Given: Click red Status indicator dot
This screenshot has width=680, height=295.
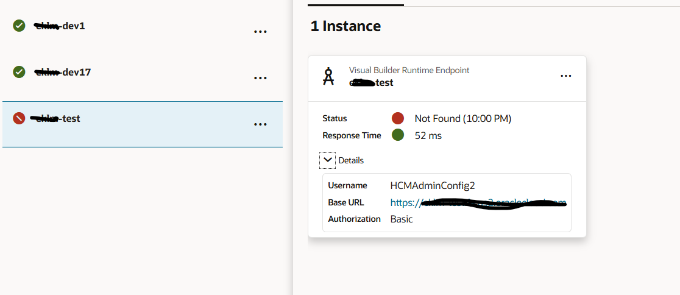Looking at the screenshot, I should pos(398,118).
